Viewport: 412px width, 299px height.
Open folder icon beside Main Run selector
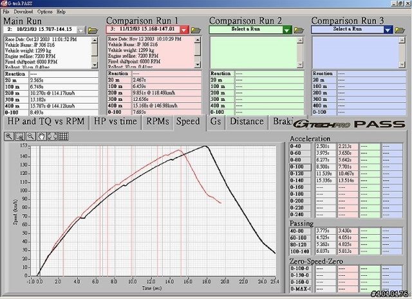[93, 30]
